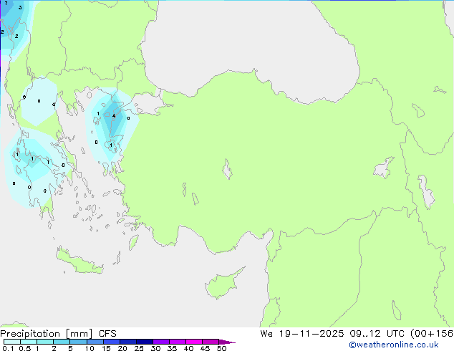The height and width of the screenshot is (351, 454).
Task: Click the 2–5 mm legend color swatch
Action: [62, 342]
